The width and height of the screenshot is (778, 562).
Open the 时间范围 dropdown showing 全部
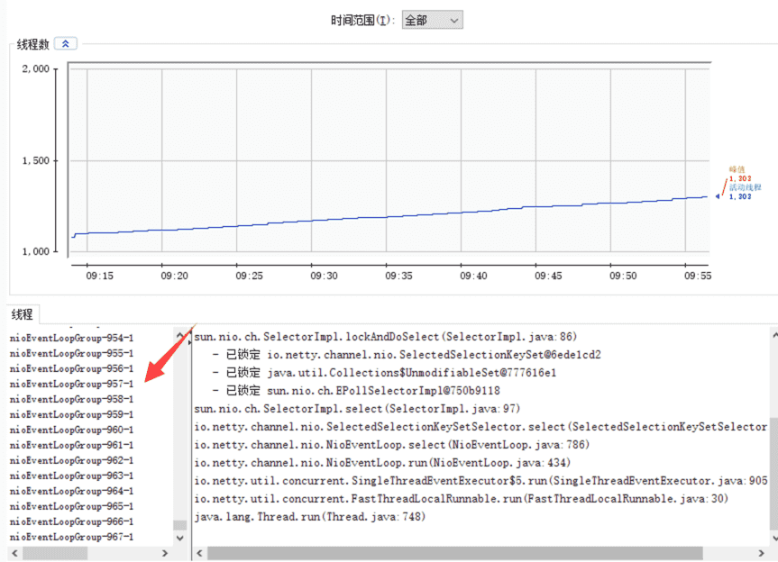pyautogui.click(x=431, y=20)
